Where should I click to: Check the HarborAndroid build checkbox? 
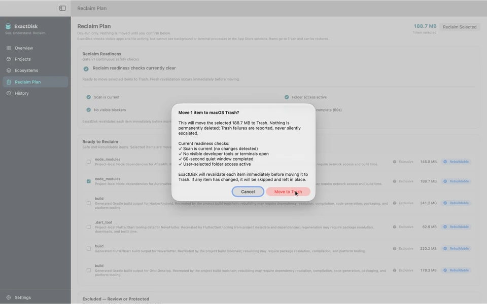[88, 203]
